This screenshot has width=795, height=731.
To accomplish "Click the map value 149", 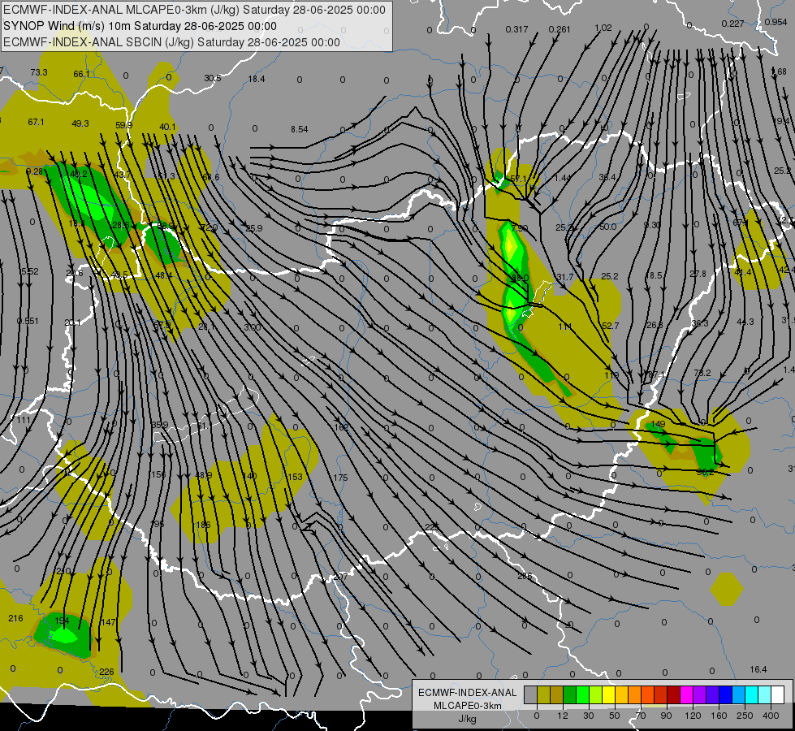I will (658, 424).
